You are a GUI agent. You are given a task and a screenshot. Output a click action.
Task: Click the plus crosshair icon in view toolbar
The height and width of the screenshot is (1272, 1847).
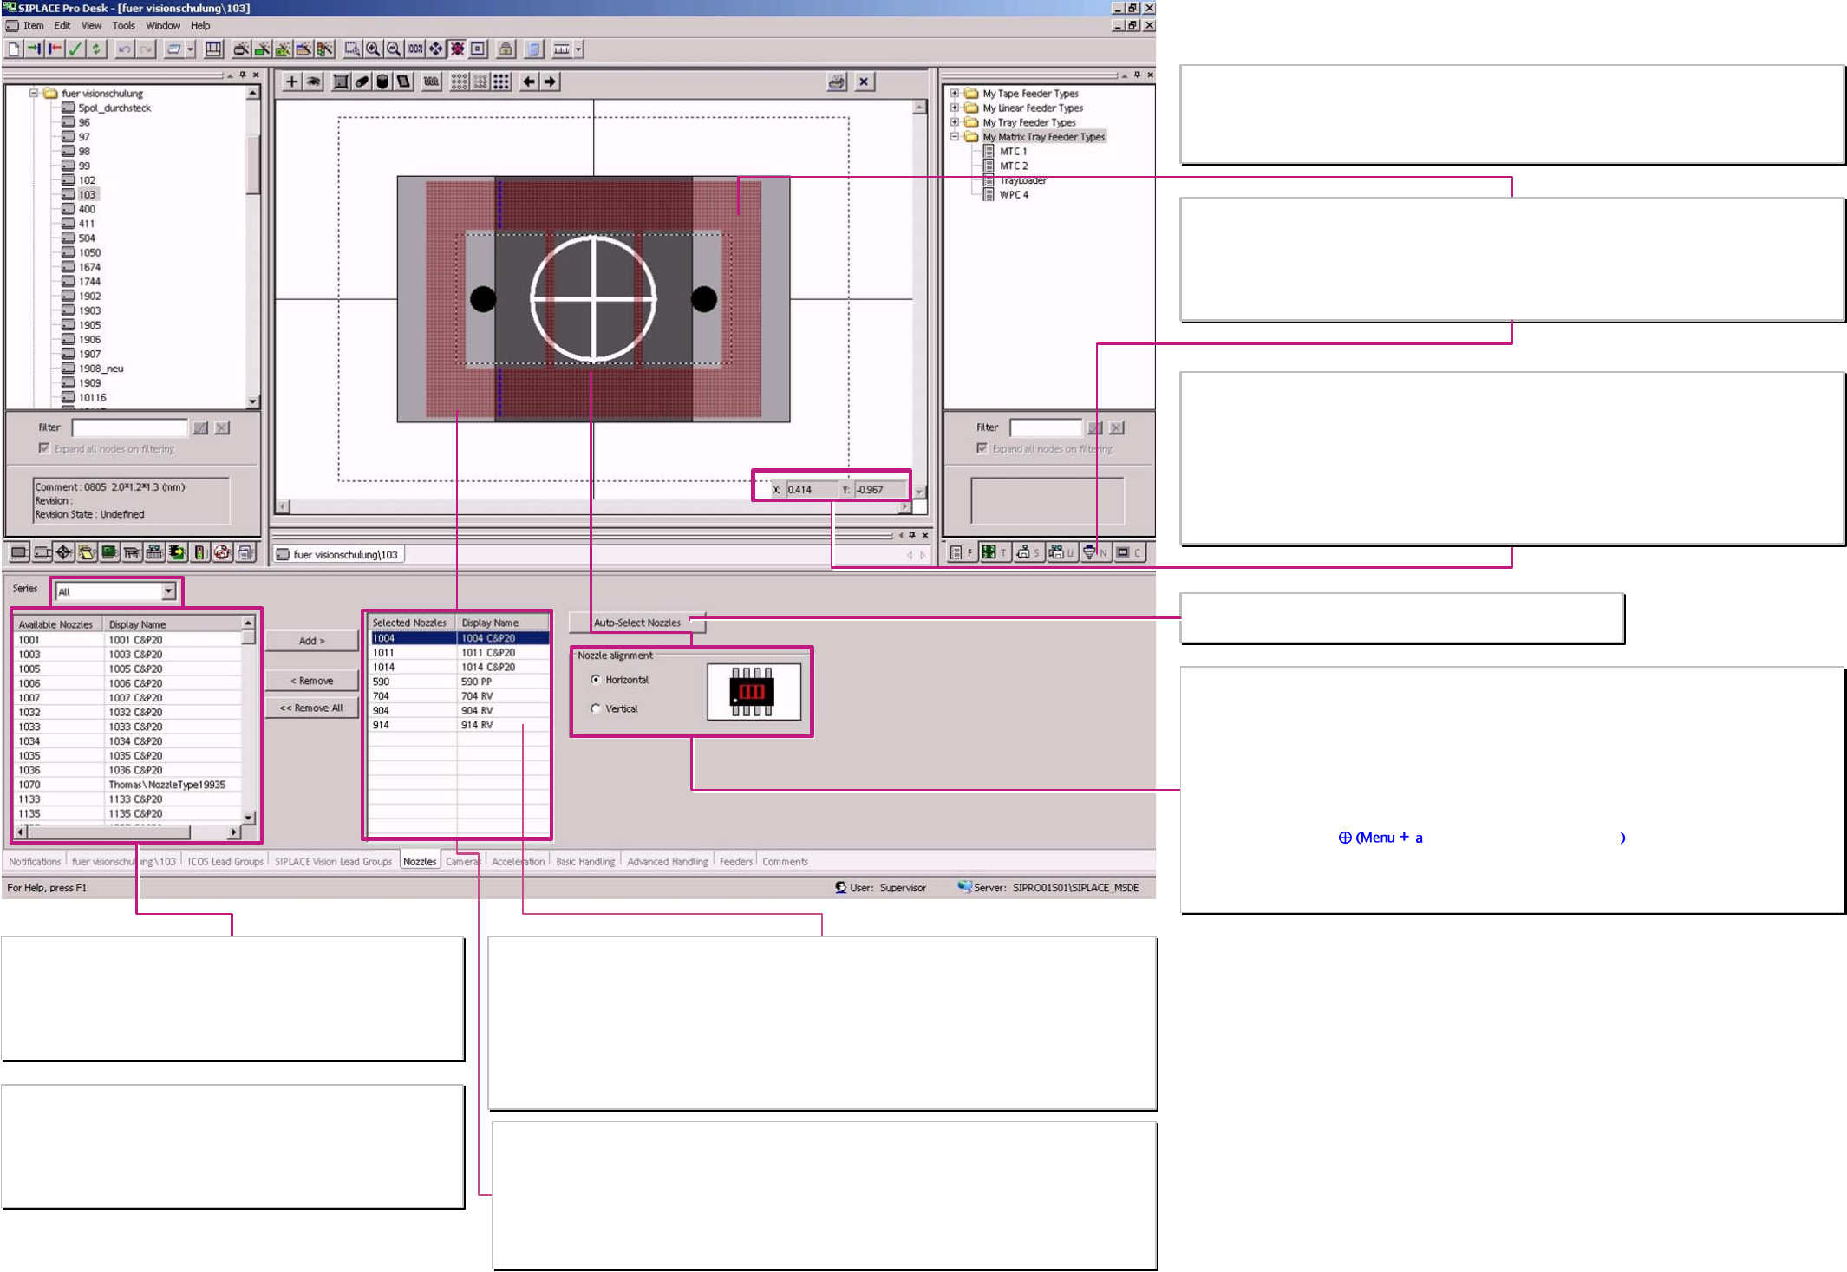(292, 82)
